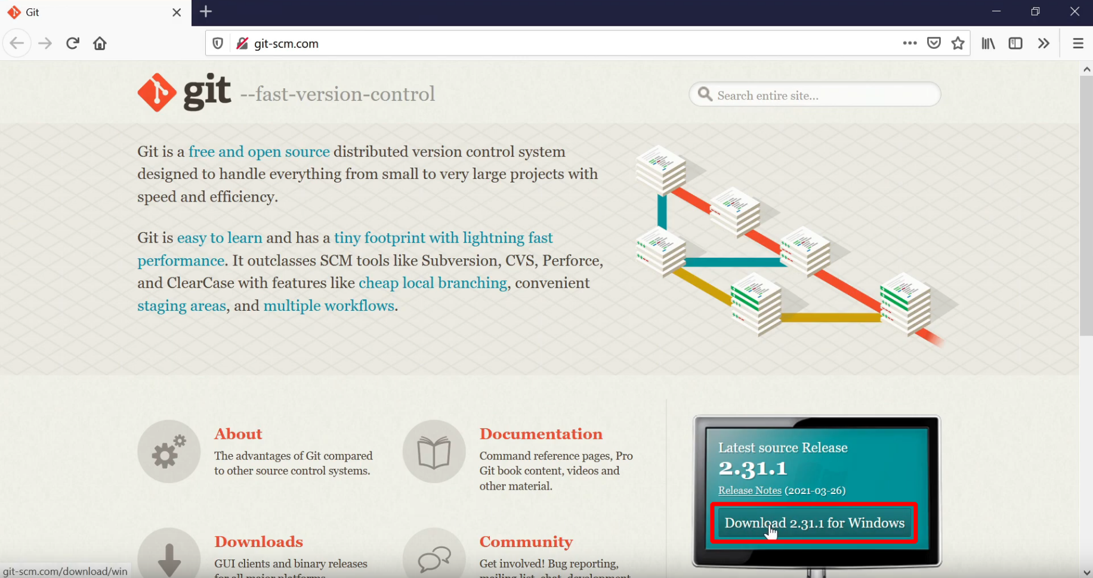Open the Firefox library icon
This screenshot has width=1093, height=578.
point(988,44)
